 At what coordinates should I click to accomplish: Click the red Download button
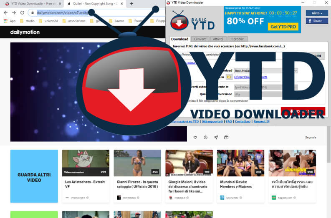(x=303, y=111)
